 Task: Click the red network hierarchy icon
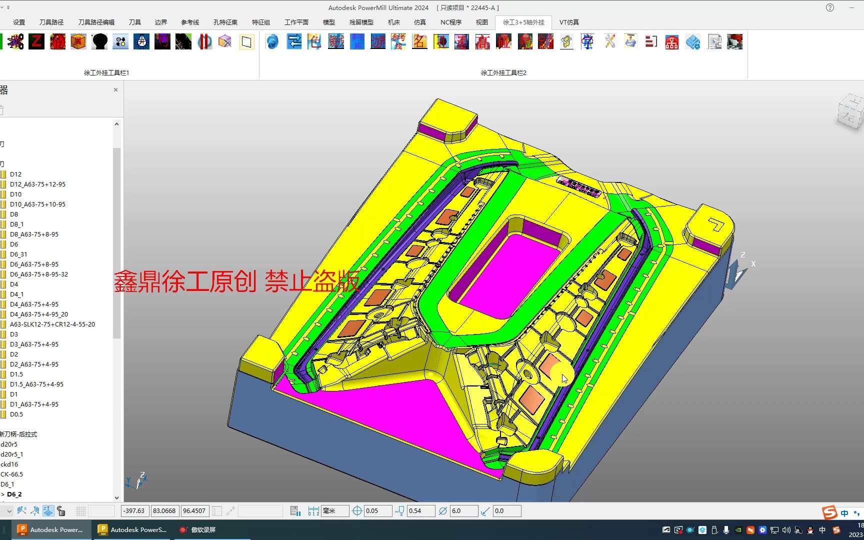coord(672,42)
